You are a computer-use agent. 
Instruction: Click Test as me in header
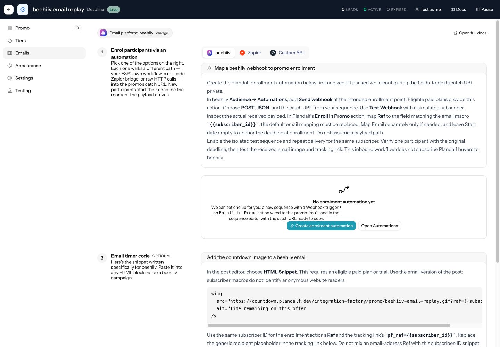[x=428, y=9]
